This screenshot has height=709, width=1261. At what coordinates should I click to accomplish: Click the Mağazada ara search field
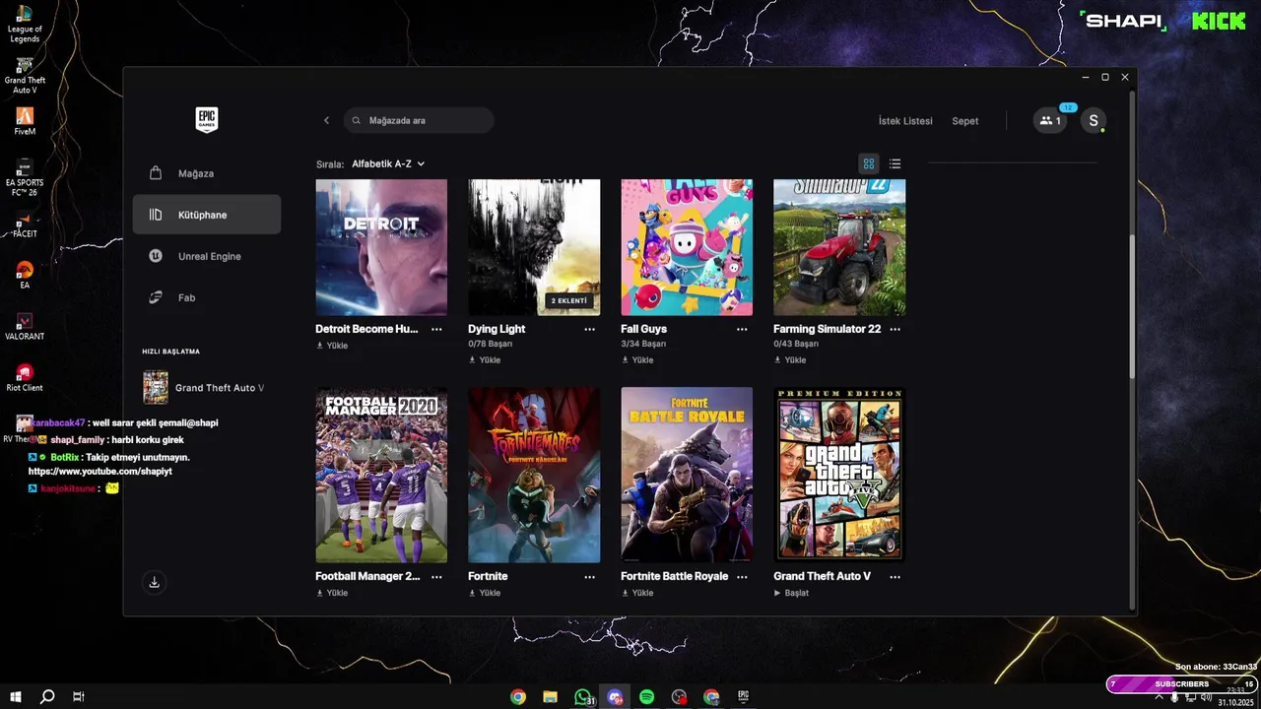[419, 120]
